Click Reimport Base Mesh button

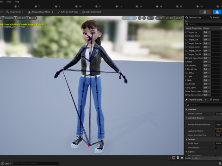click(x=39, y=12)
